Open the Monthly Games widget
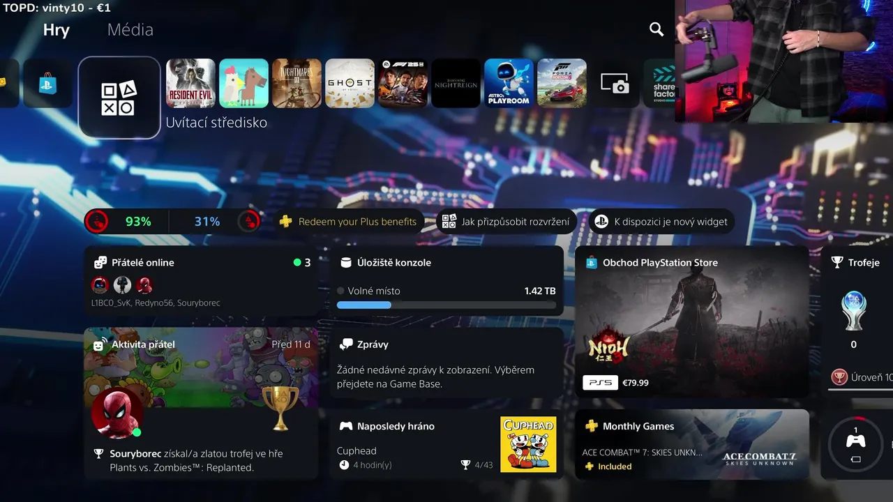This screenshot has width=893, height=502. pos(692,444)
